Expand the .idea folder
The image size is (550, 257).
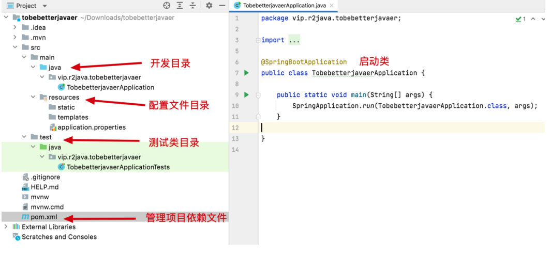pyautogui.click(x=15, y=27)
